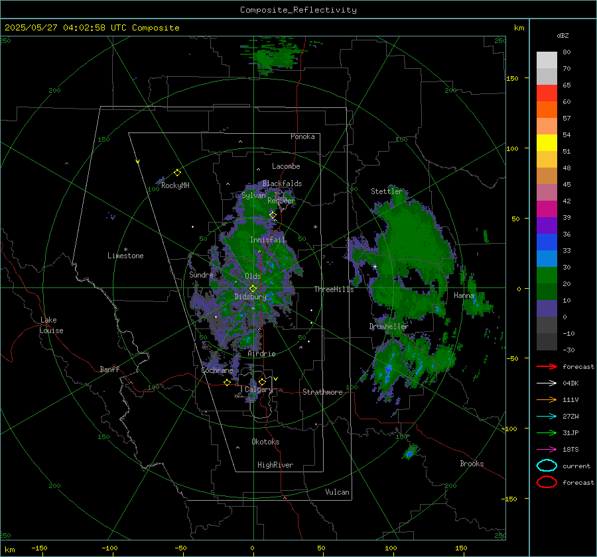597x557 pixels.
Task: Click the cyan 27ZW arrow legend icon
Action: click(547, 417)
